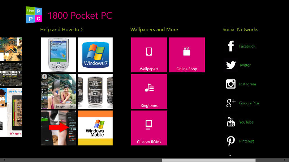289x162 pixels.
Task: Open the QWERTY smartphones thumbnail
Action: click(x=95, y=91)
